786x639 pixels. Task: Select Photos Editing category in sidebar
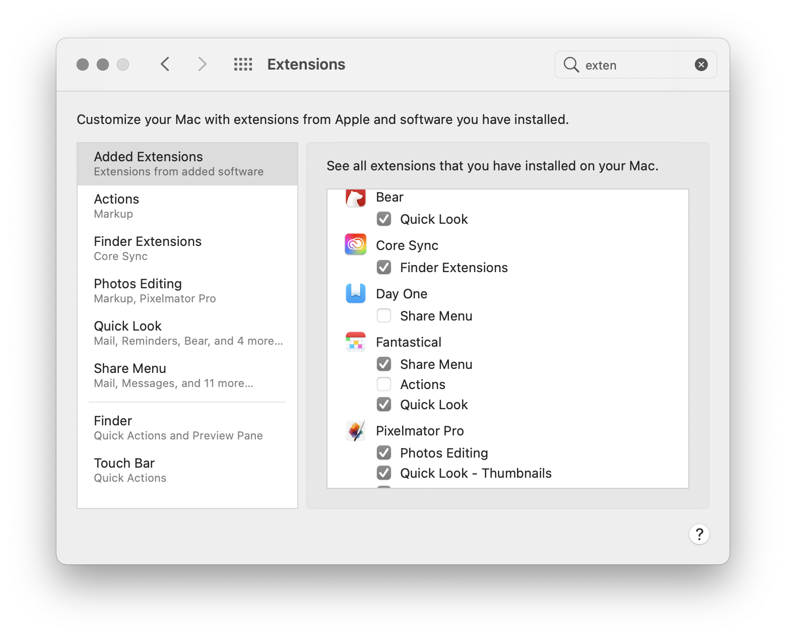187,291
